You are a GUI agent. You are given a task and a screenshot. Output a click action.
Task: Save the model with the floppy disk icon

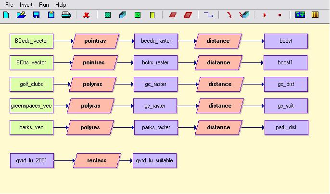point(36,15)
